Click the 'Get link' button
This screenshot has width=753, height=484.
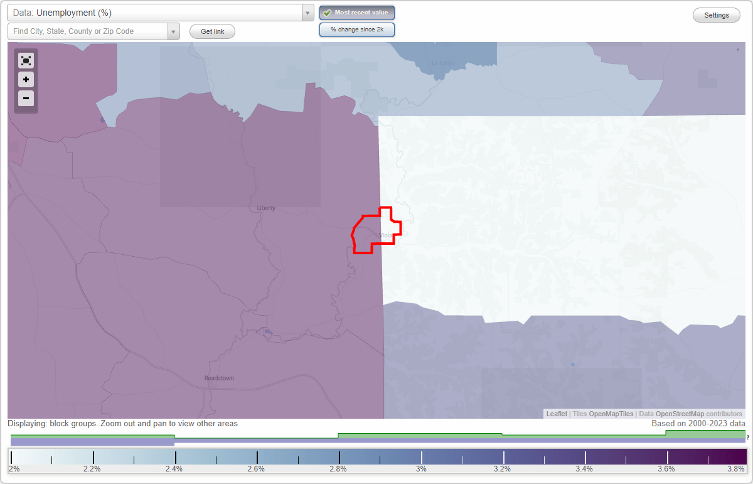[x=211, y=31]
